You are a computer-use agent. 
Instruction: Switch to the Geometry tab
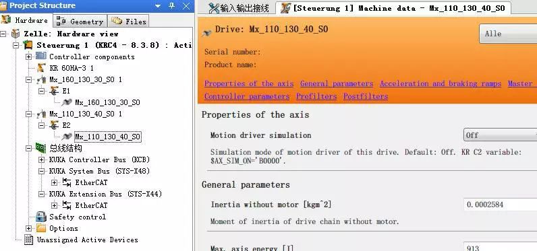coord(80,21)
